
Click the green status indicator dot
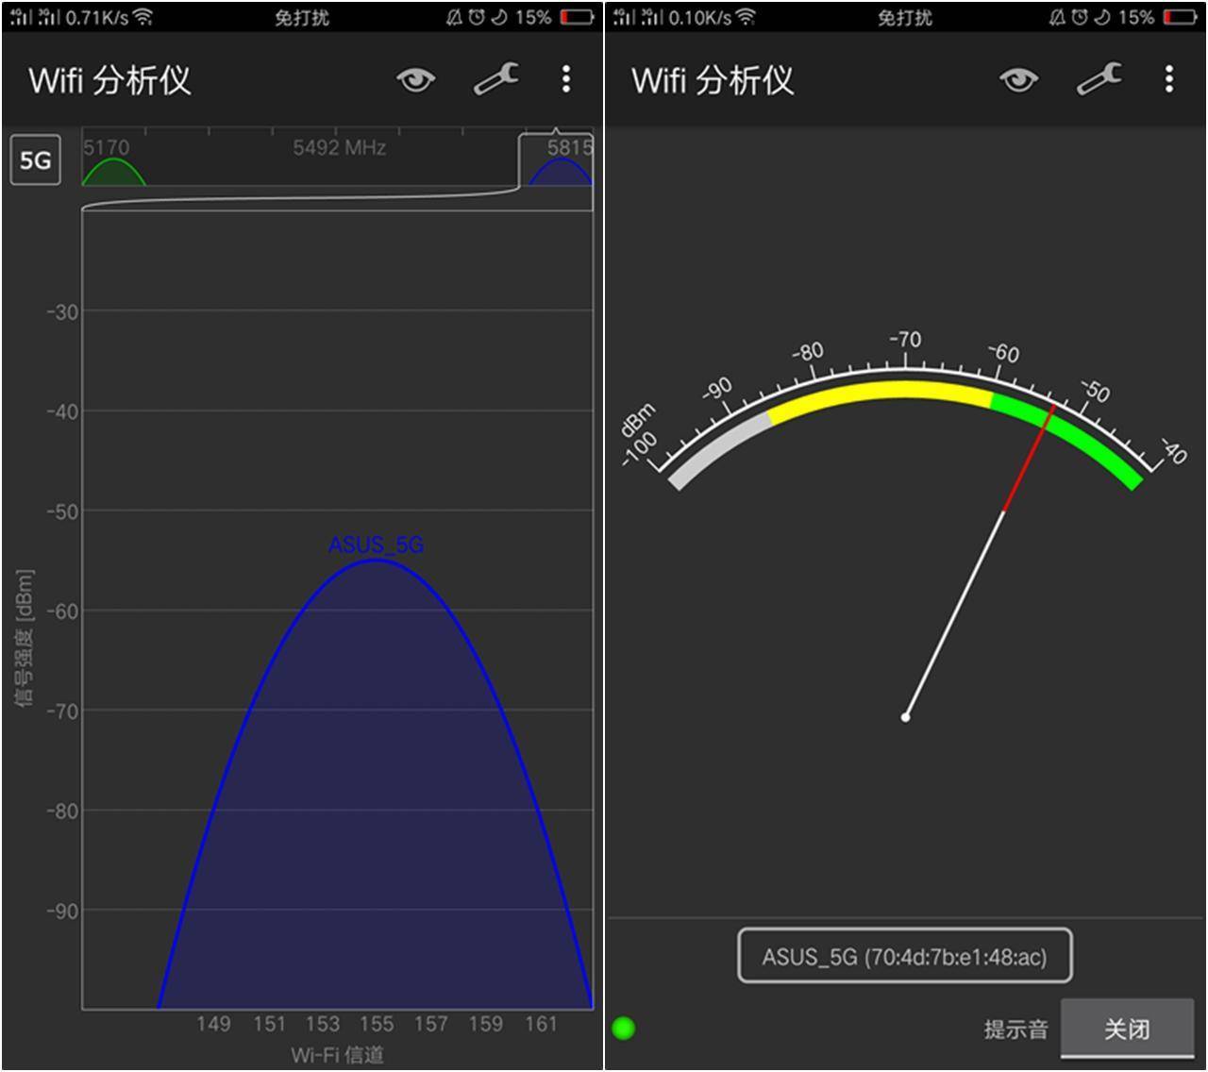coord(622,1028)
